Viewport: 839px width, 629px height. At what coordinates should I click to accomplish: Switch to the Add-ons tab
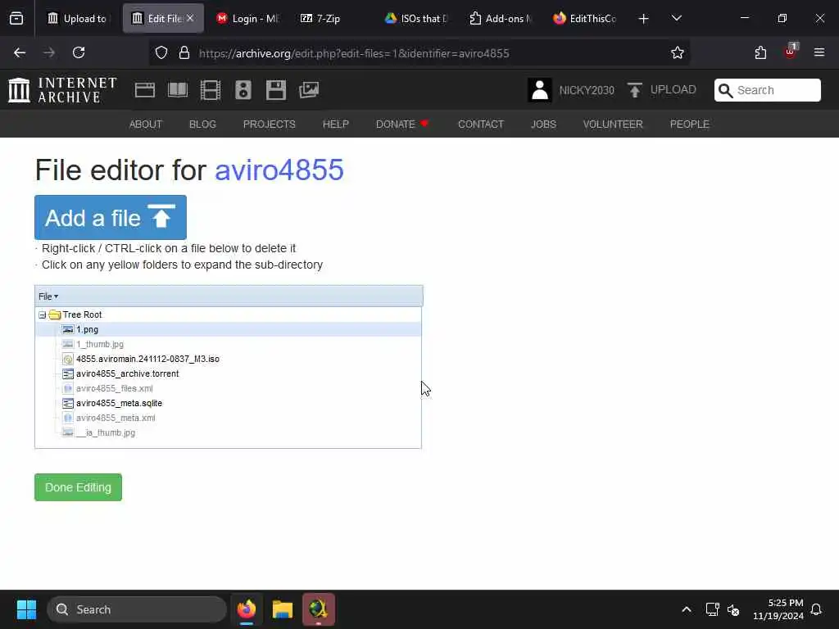click(x=501, y=19)
